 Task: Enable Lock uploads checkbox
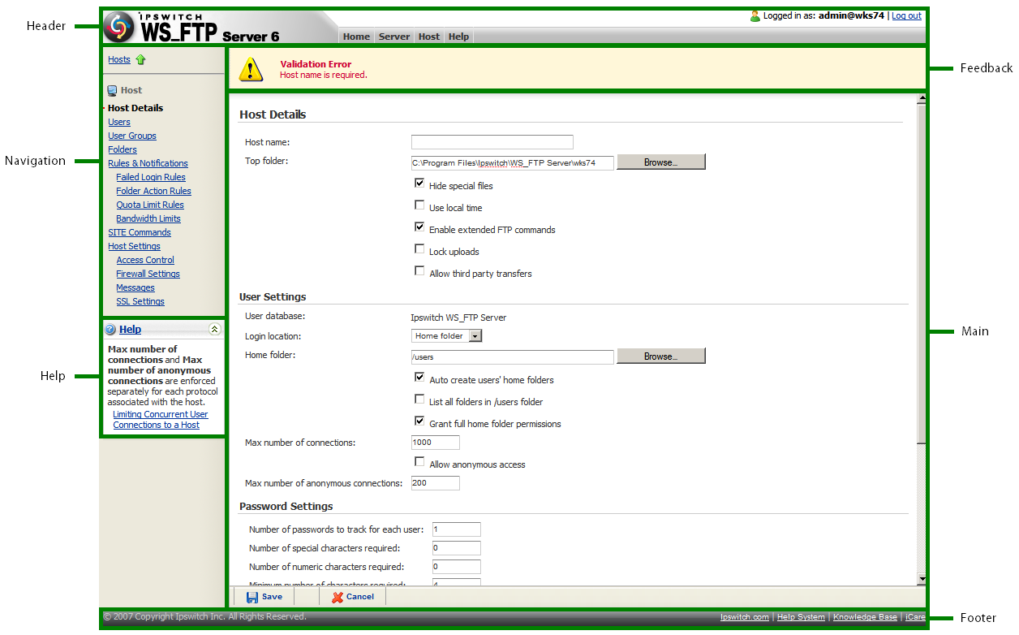pyautogui.click(x=419, y=249)
